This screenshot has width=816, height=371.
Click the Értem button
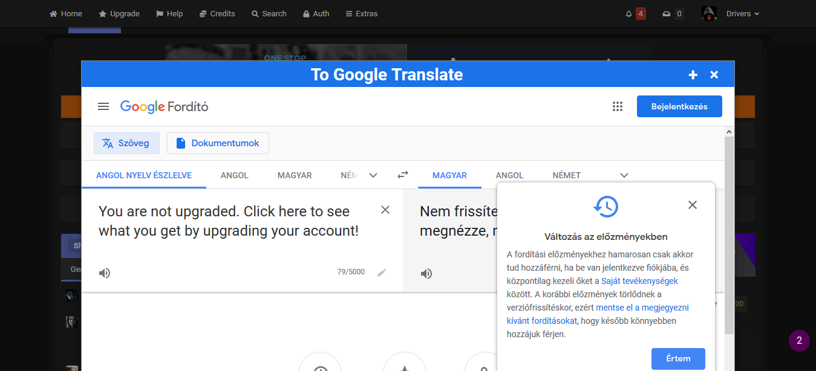click(678, 358)
